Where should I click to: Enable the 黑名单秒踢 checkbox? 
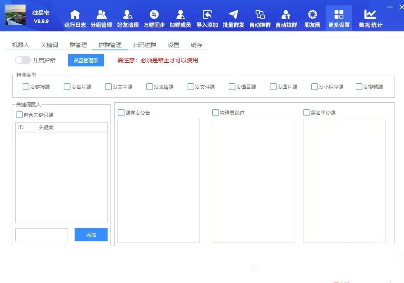coord(307,113)
